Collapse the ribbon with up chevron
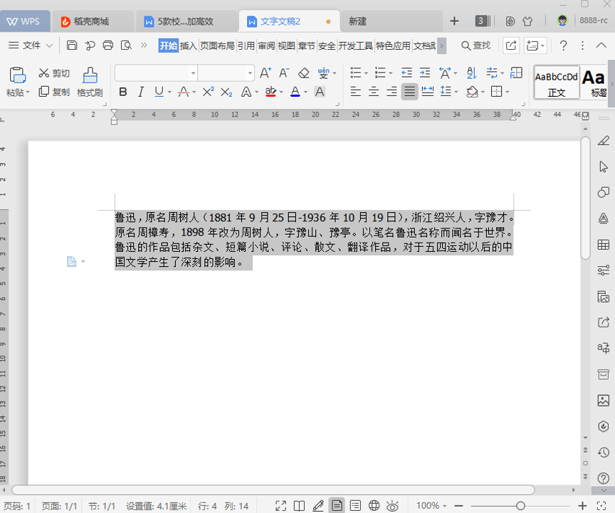 [601, 46]
